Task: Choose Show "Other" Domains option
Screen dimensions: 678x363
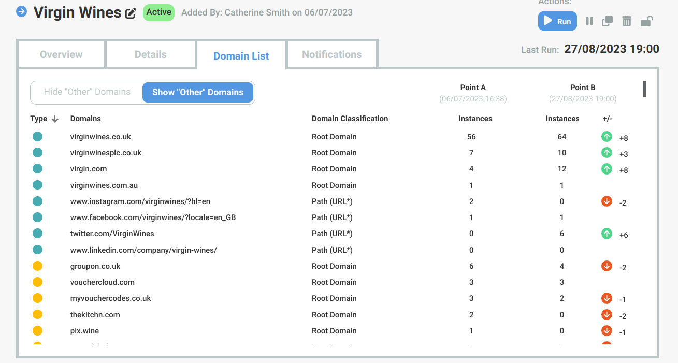Action: 198,92
